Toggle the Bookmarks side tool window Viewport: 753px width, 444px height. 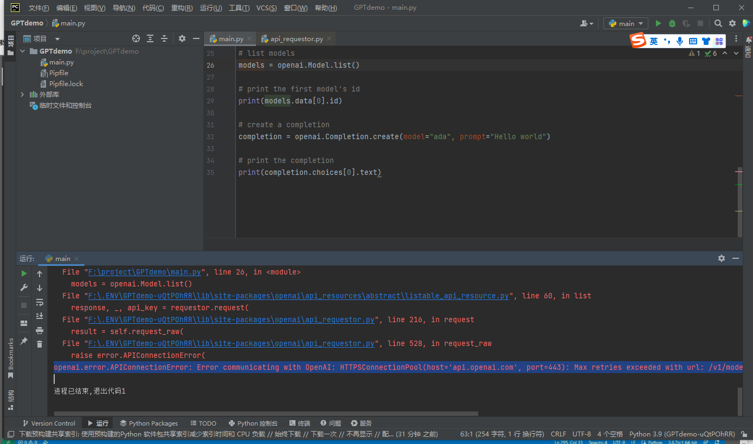[x=10, y=357]
